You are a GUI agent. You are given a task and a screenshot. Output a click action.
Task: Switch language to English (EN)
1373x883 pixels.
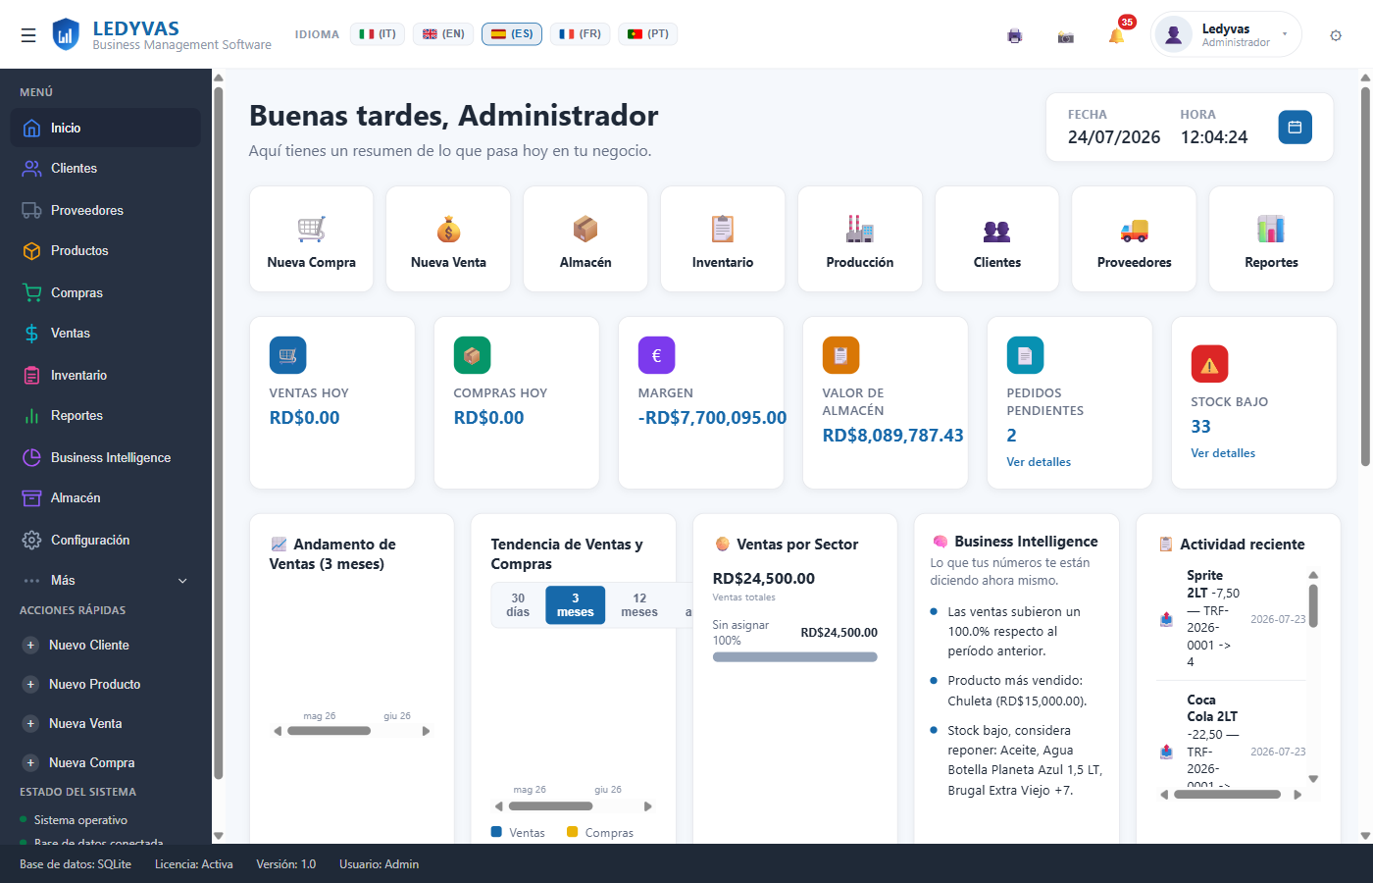click(x=443, y=34)
